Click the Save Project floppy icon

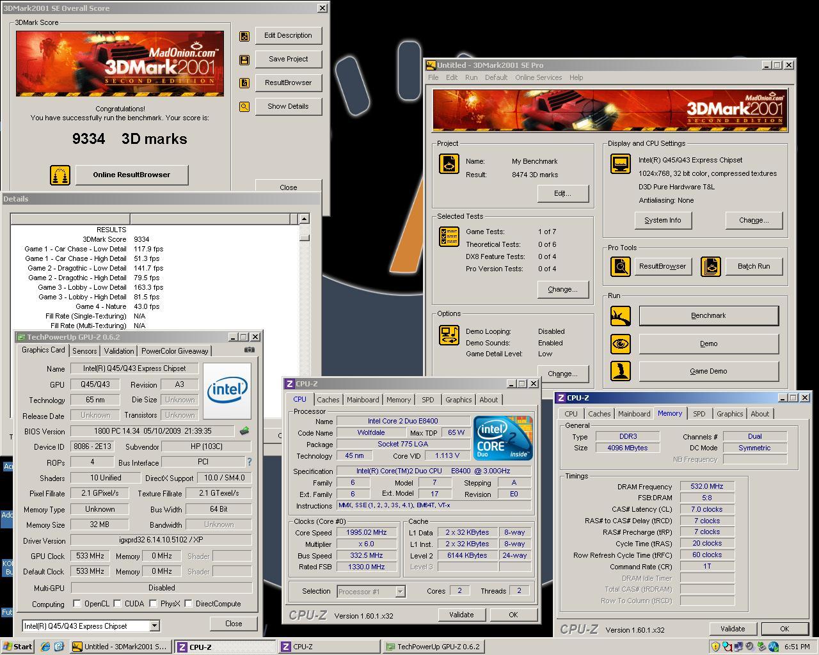244,59
